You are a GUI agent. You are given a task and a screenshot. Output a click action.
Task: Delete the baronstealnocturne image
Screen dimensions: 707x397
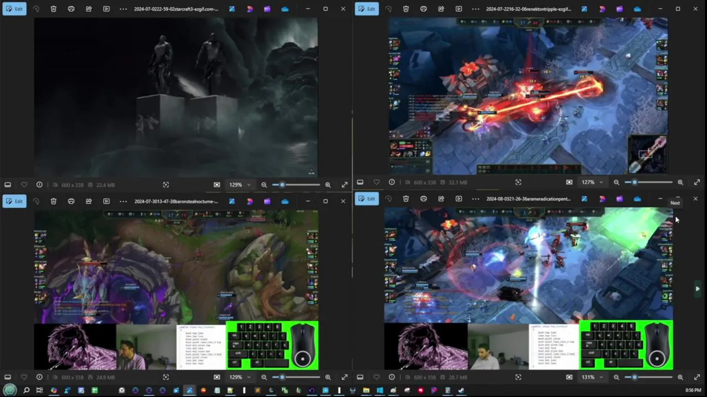[54, 201]
